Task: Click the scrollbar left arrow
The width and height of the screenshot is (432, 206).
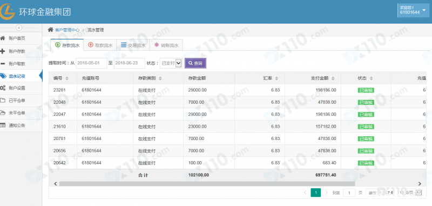Action: pyautogui.click(x=56, y=183)
